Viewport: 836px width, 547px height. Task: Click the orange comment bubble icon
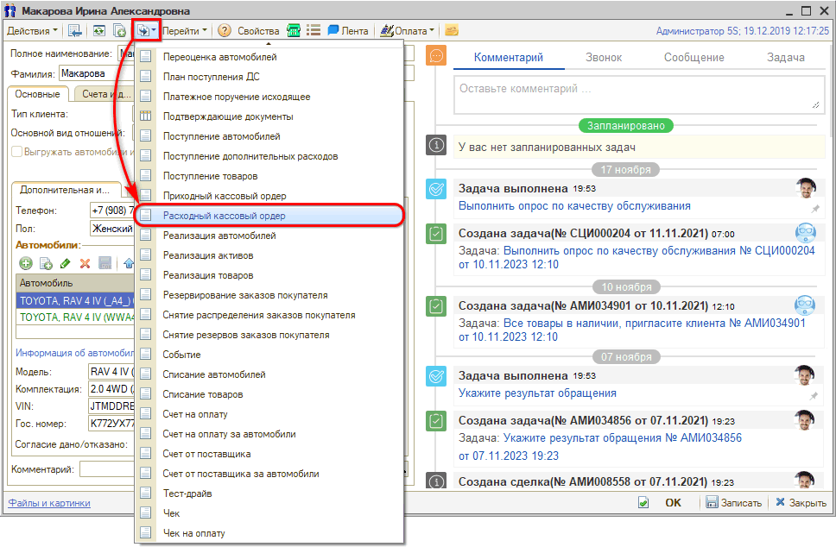pyautogui.click(x=437, y=57)
